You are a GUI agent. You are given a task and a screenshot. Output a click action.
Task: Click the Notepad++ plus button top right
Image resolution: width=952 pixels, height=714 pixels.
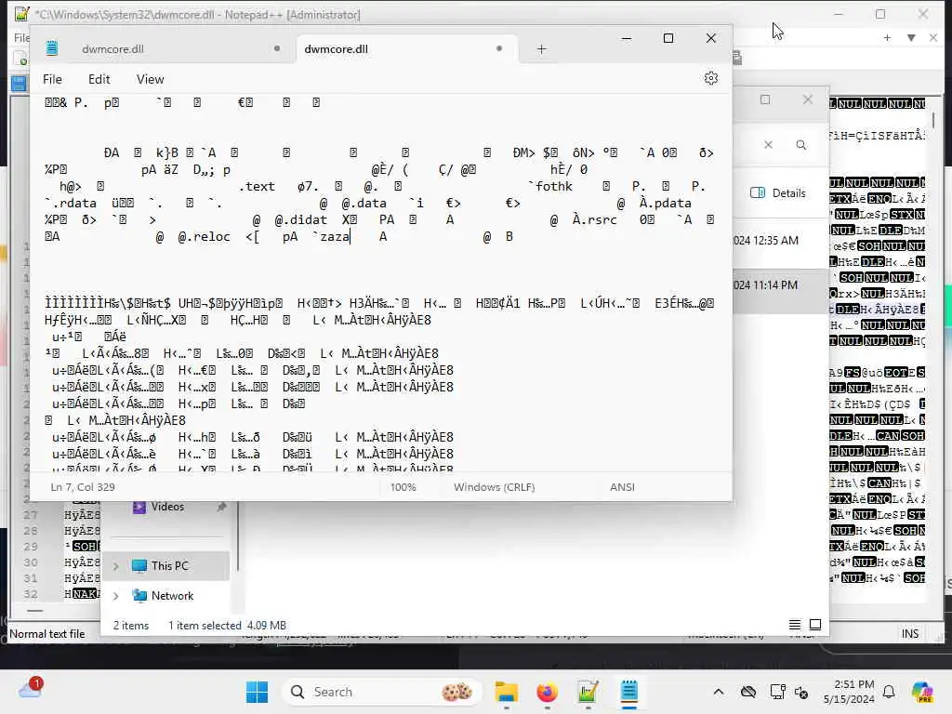pos(887,37)
